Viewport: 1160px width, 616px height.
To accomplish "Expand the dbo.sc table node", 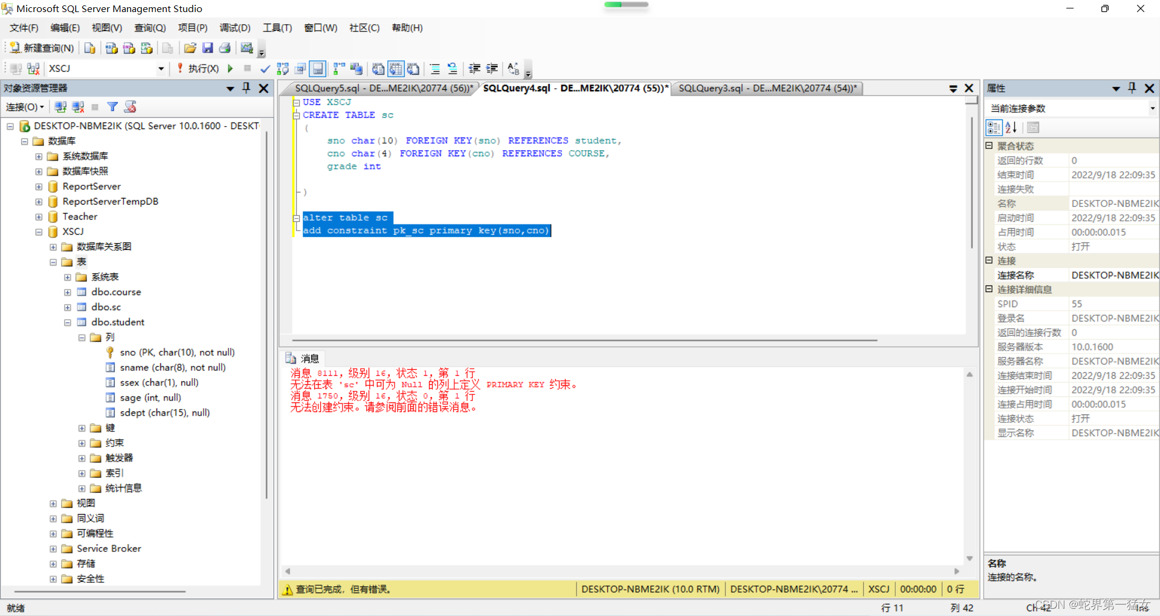I will [x=68, y=307].
